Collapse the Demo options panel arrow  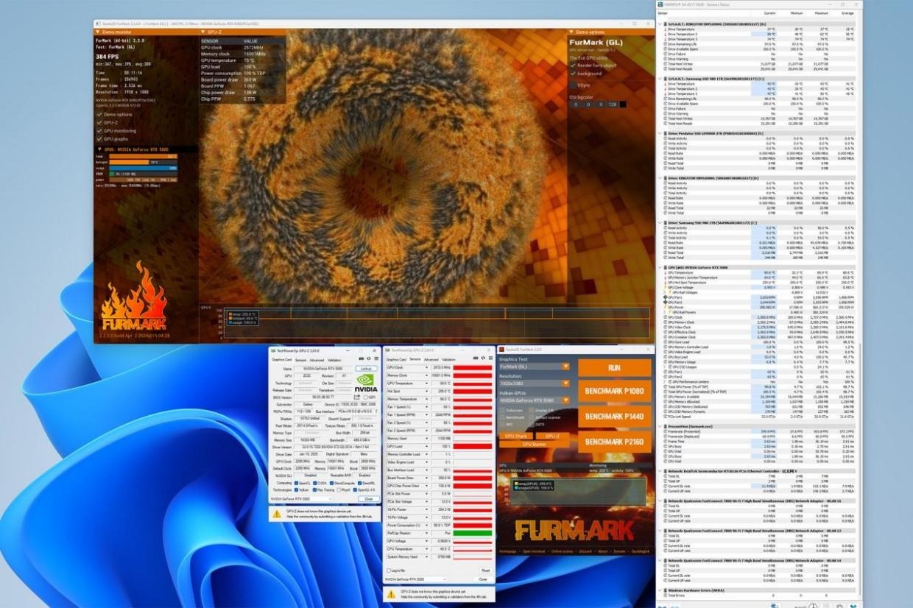point(571,32)
